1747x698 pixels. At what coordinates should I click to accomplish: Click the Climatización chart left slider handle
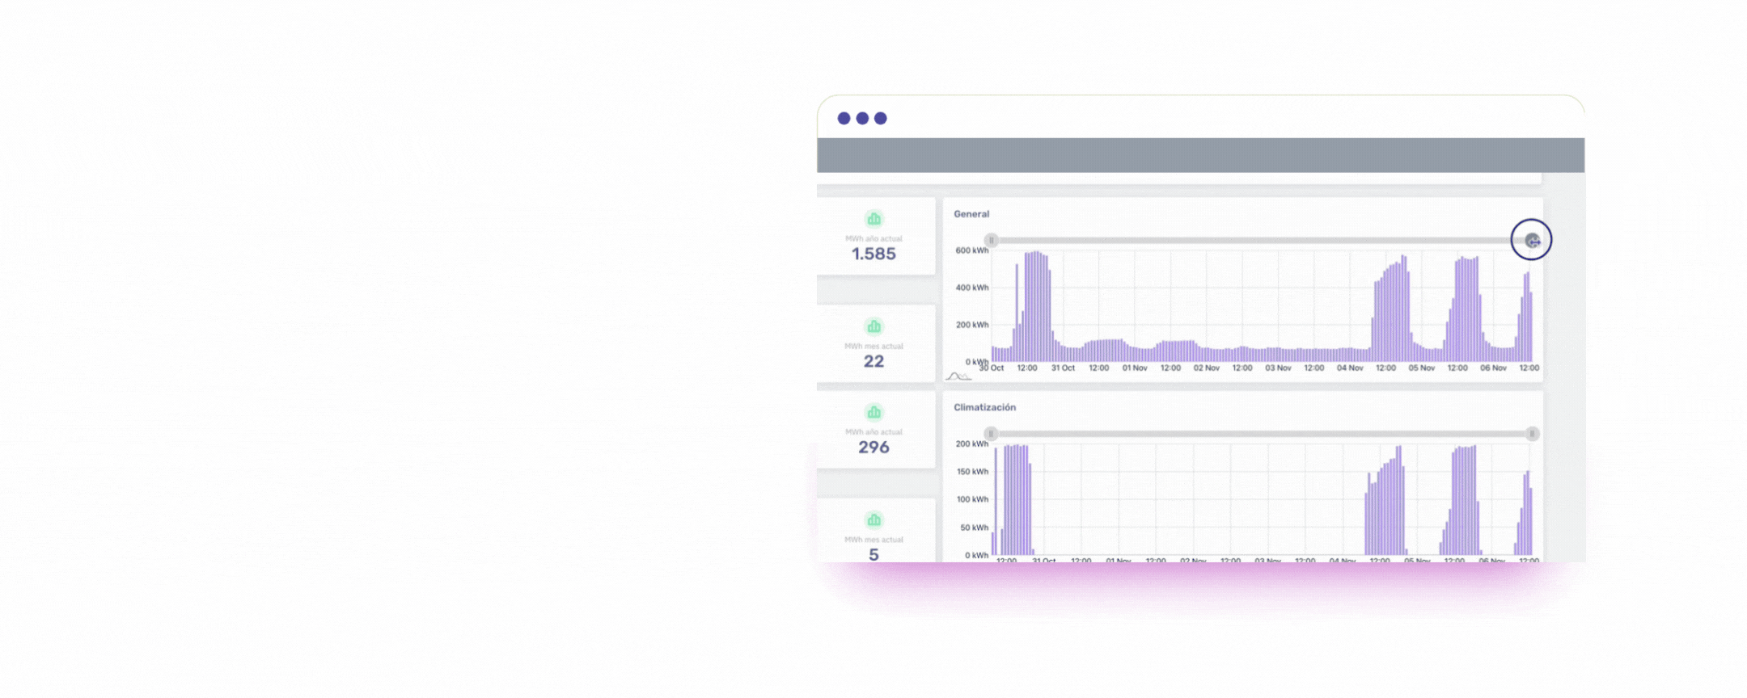click(x=991, y=434)
